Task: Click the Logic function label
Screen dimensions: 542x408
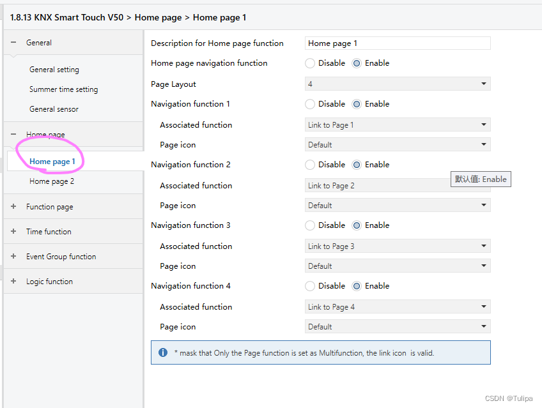Action: click(x=49, y=282)
